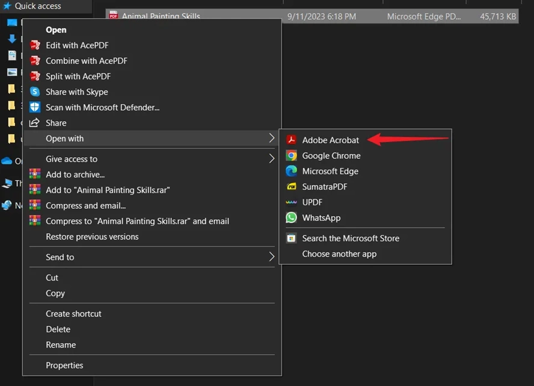Screen dimensions: 534x386
Task: Open Quick access in the sidebar
Action: coord(38,6)
